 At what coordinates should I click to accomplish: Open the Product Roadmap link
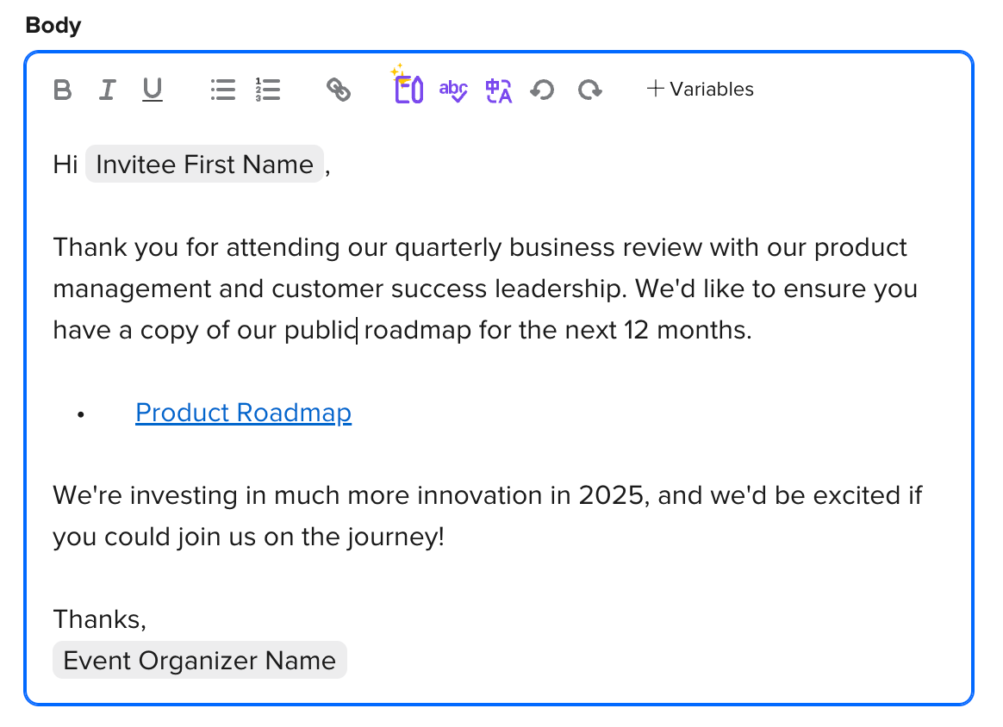tap(243, 413)
